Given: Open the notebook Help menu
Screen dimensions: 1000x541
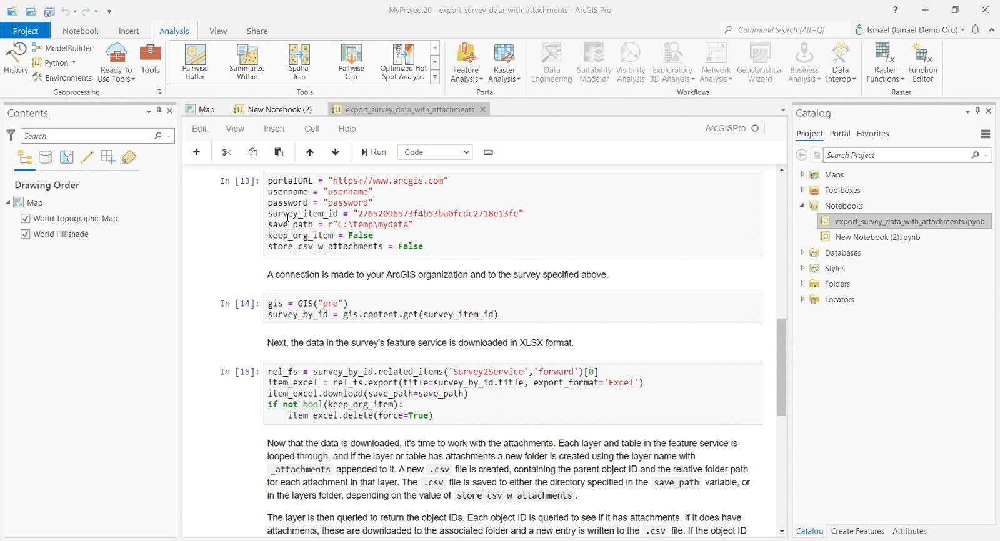Looking at the screenshot, I should (347, 129).
